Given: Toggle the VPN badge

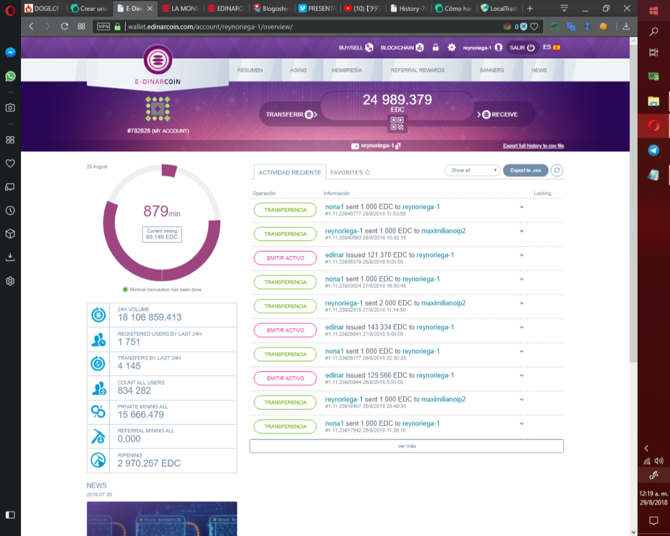Looking at the screenshot, I should coord(104,27).
